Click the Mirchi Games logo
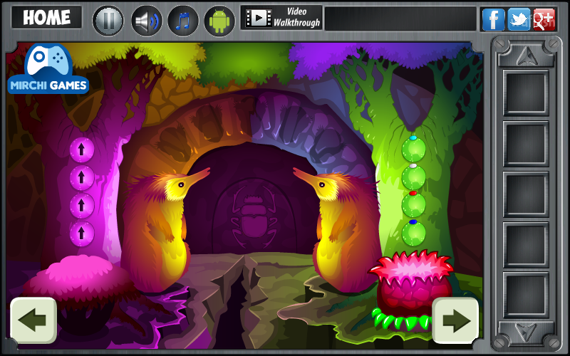 pyautogui.click(x=48, y=69)
